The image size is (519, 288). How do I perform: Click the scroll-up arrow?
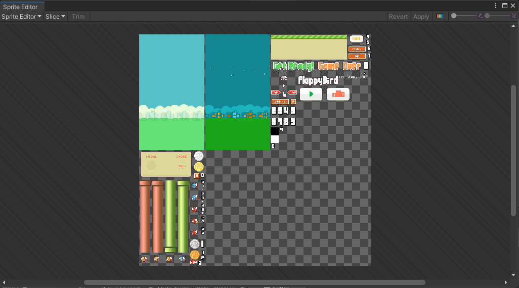tap(513, 26)
